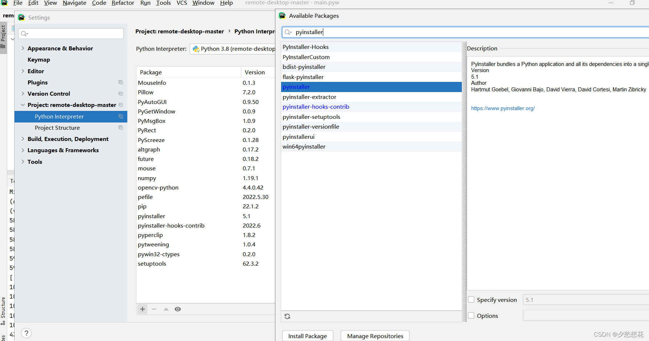649x341 pixels.
Task: Click the add package plus icon
Action: tap(143, 309)
